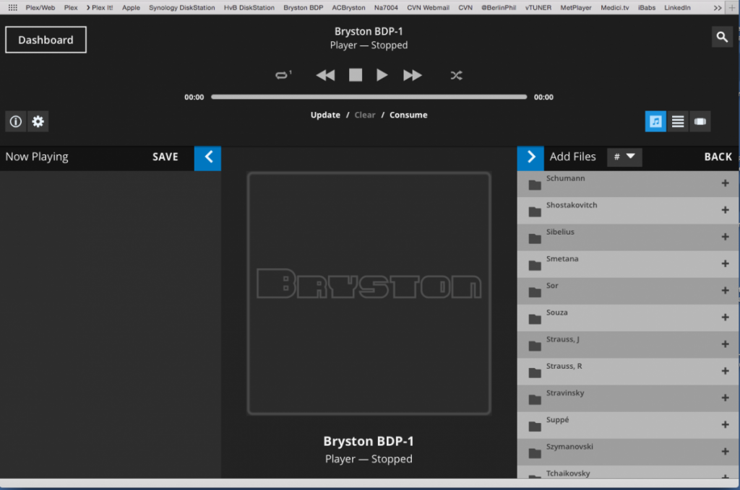Open the LinkedIn bookmark

(x=677, y=7)
